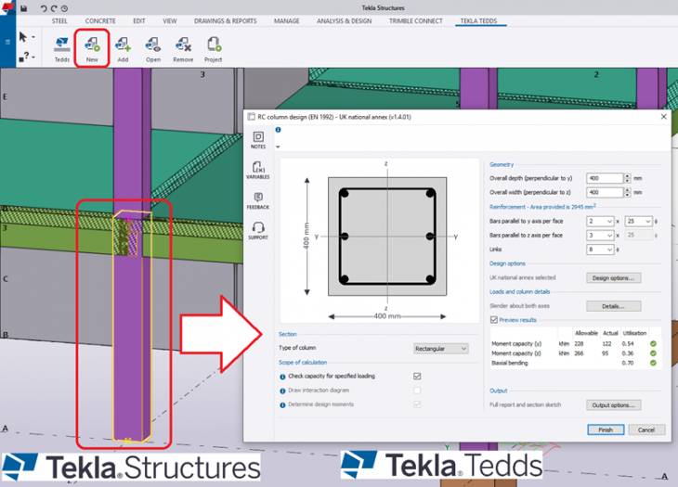
Task: Click the Support headset icon
Action: 258,230
